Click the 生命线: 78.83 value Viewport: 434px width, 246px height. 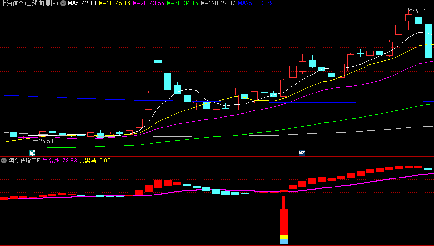click(60, 161)
